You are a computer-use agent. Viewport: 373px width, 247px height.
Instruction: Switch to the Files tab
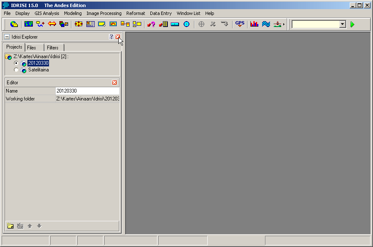coord(34,48)
